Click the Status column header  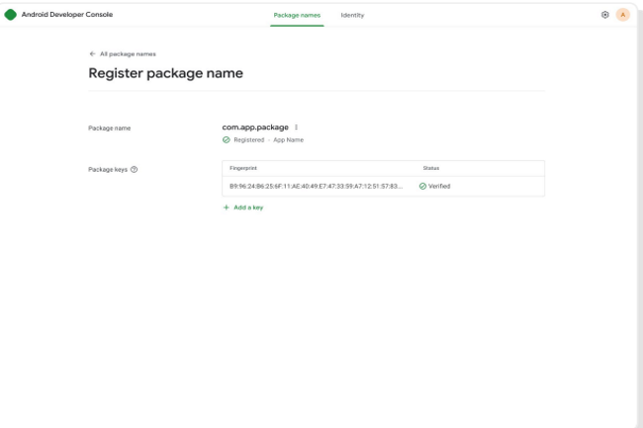(430, 168)
